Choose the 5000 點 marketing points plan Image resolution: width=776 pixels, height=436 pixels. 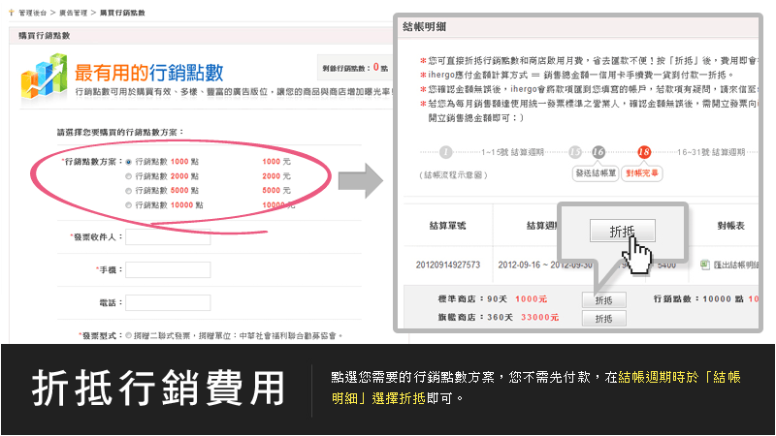pos(128,191)
